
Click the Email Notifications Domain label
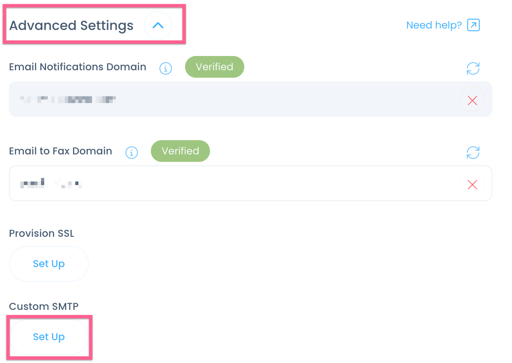coord(78,67)
